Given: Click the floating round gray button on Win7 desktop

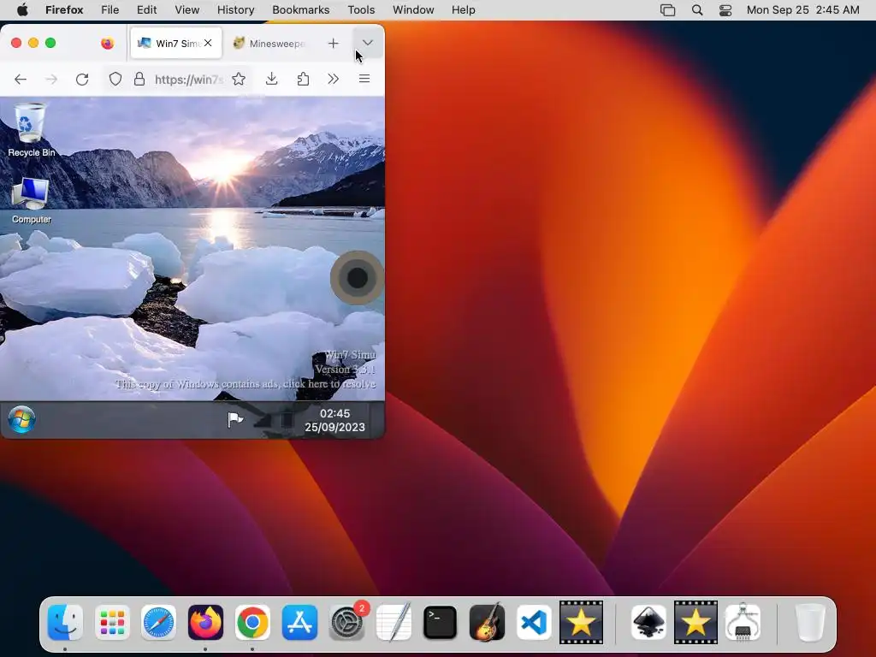Looking at the screenshot, I should 357,278.
